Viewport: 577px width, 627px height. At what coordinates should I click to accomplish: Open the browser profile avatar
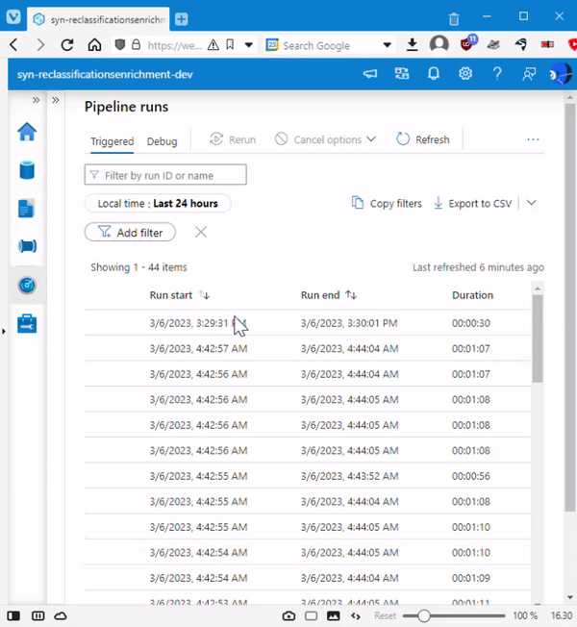click(x=439, y=44)
